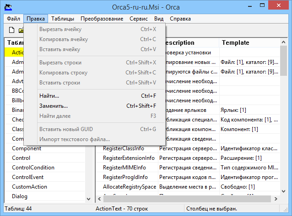This screenshot has height=216, width=292.
Task: Click the 'Ярлык: [1]' template cell
Action: (249, 110)
